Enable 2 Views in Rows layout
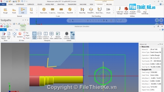This screenshot has width=164, height=92. [x=39, y=36]
